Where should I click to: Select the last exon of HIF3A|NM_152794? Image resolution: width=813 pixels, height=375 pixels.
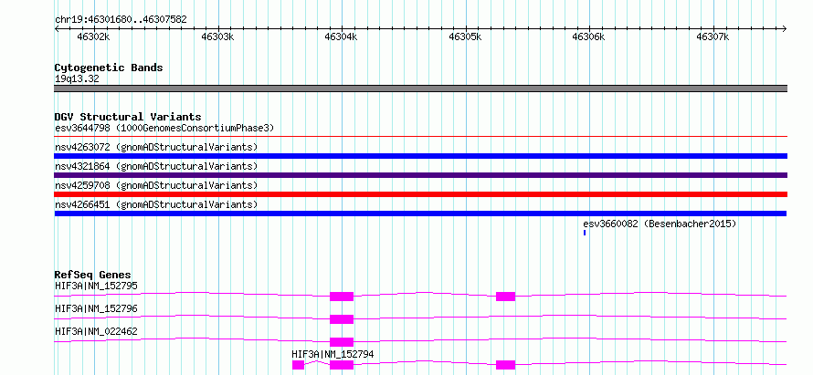click(x=505, y=365)
